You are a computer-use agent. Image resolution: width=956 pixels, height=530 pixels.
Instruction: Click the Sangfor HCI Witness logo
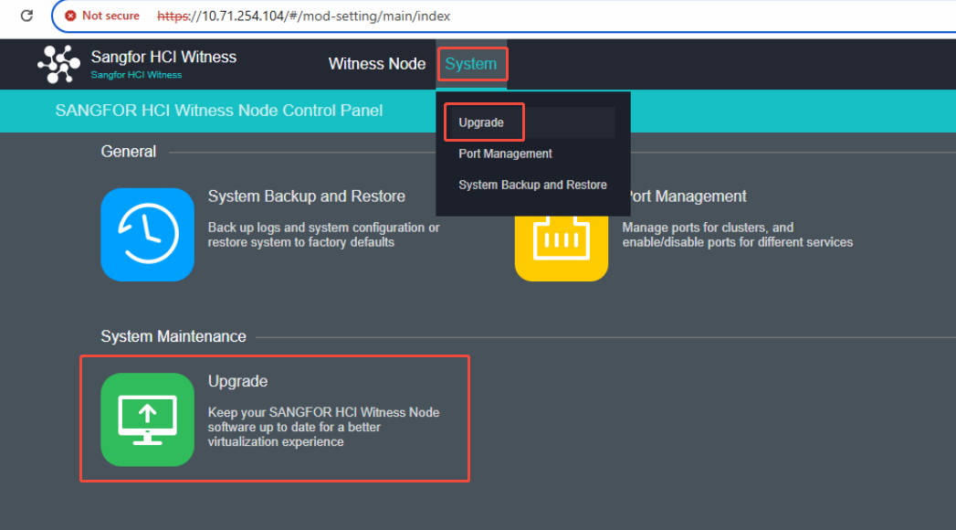58,64
